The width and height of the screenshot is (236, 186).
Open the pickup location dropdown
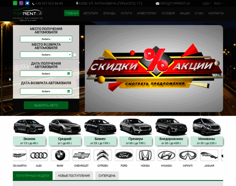pos(46,39)
